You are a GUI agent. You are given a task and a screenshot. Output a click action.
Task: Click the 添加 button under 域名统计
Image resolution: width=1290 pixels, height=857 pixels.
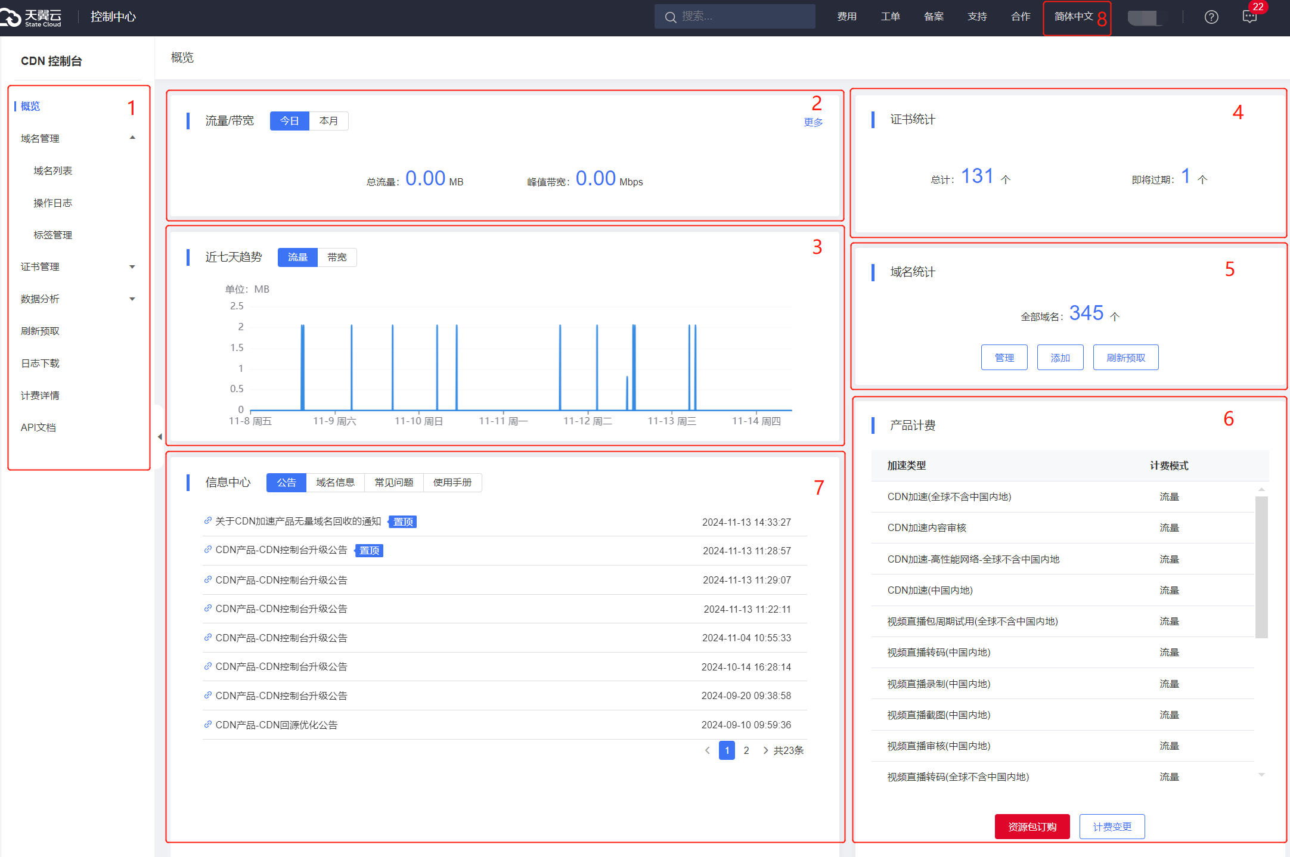tap(1060, 358)
